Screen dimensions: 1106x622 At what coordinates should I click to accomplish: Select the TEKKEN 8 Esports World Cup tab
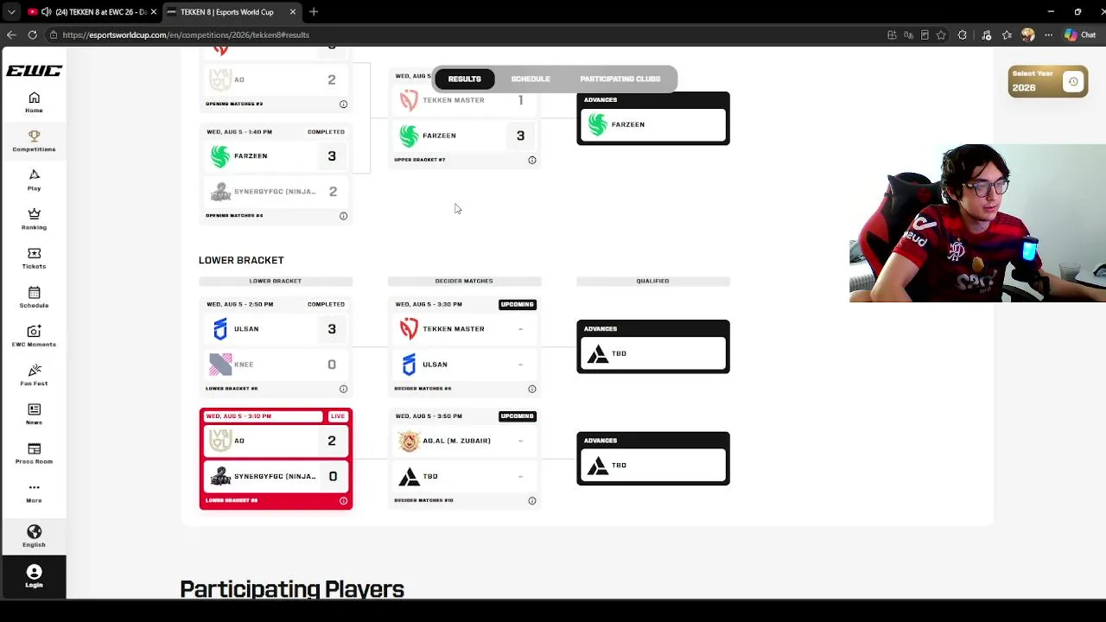pos(231,12)
